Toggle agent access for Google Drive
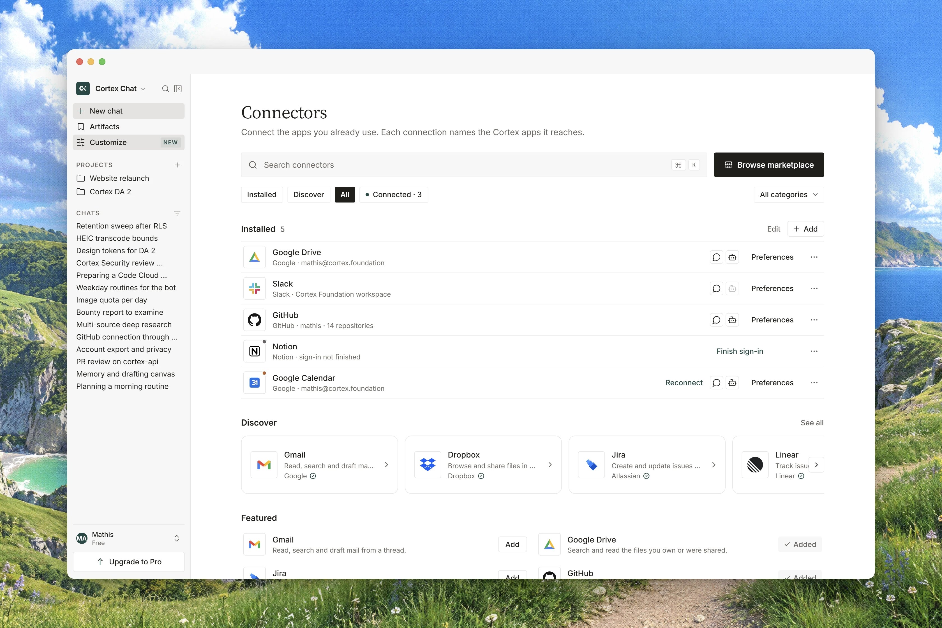This screenshot has height=628, width=942. [x=732, y=257]
